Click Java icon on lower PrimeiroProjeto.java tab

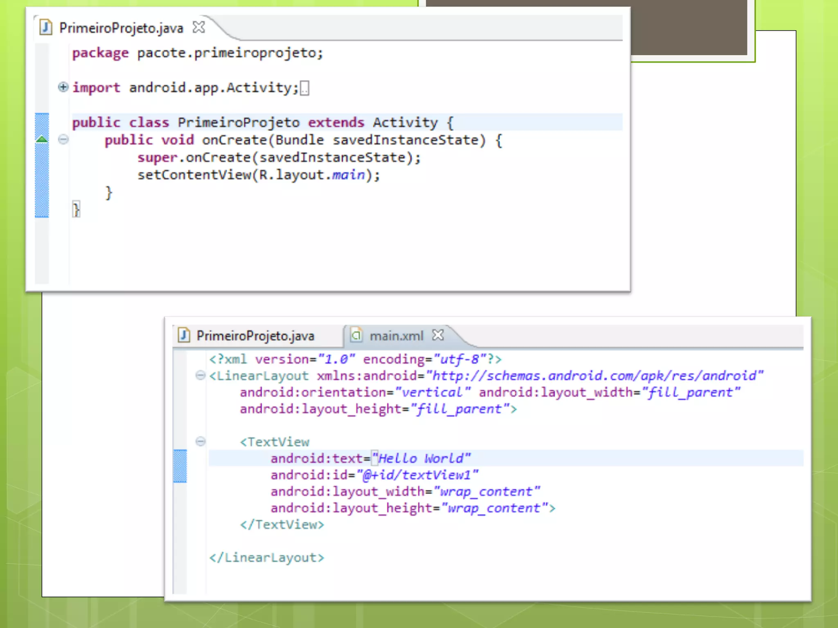184,335
